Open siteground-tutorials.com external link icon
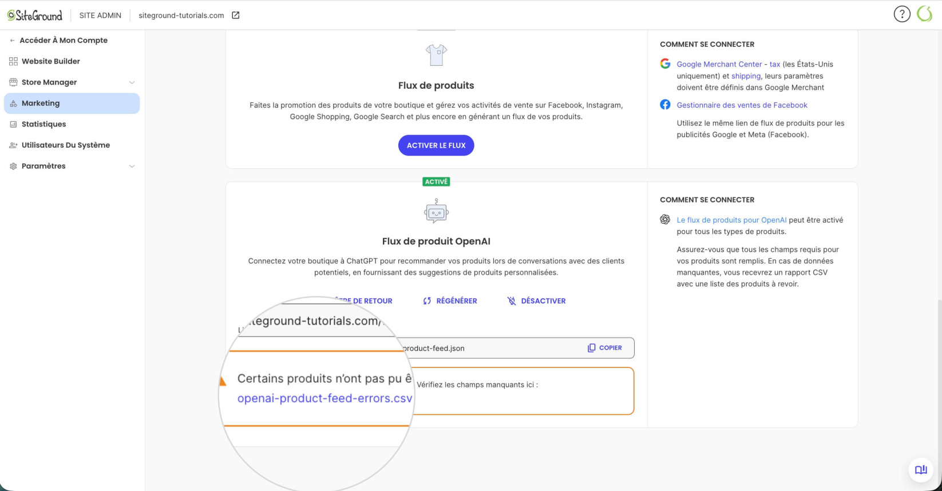This screenshot has width=942, height=491. pos(235,15)
